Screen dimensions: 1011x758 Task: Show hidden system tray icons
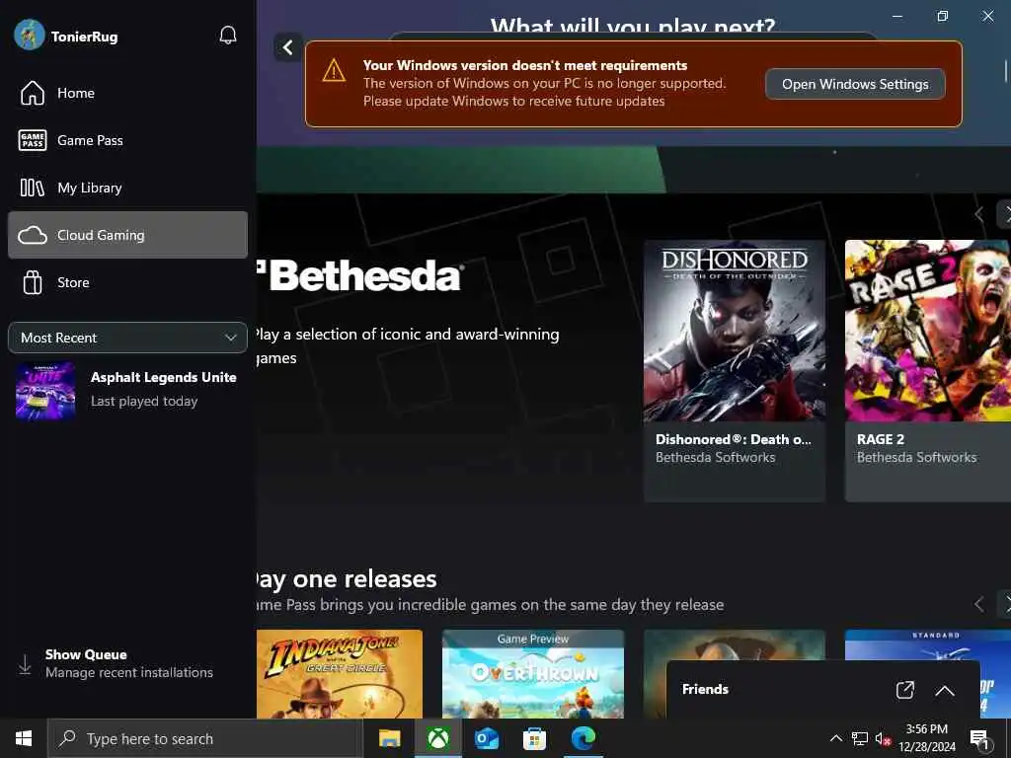[x=835, y=738]
